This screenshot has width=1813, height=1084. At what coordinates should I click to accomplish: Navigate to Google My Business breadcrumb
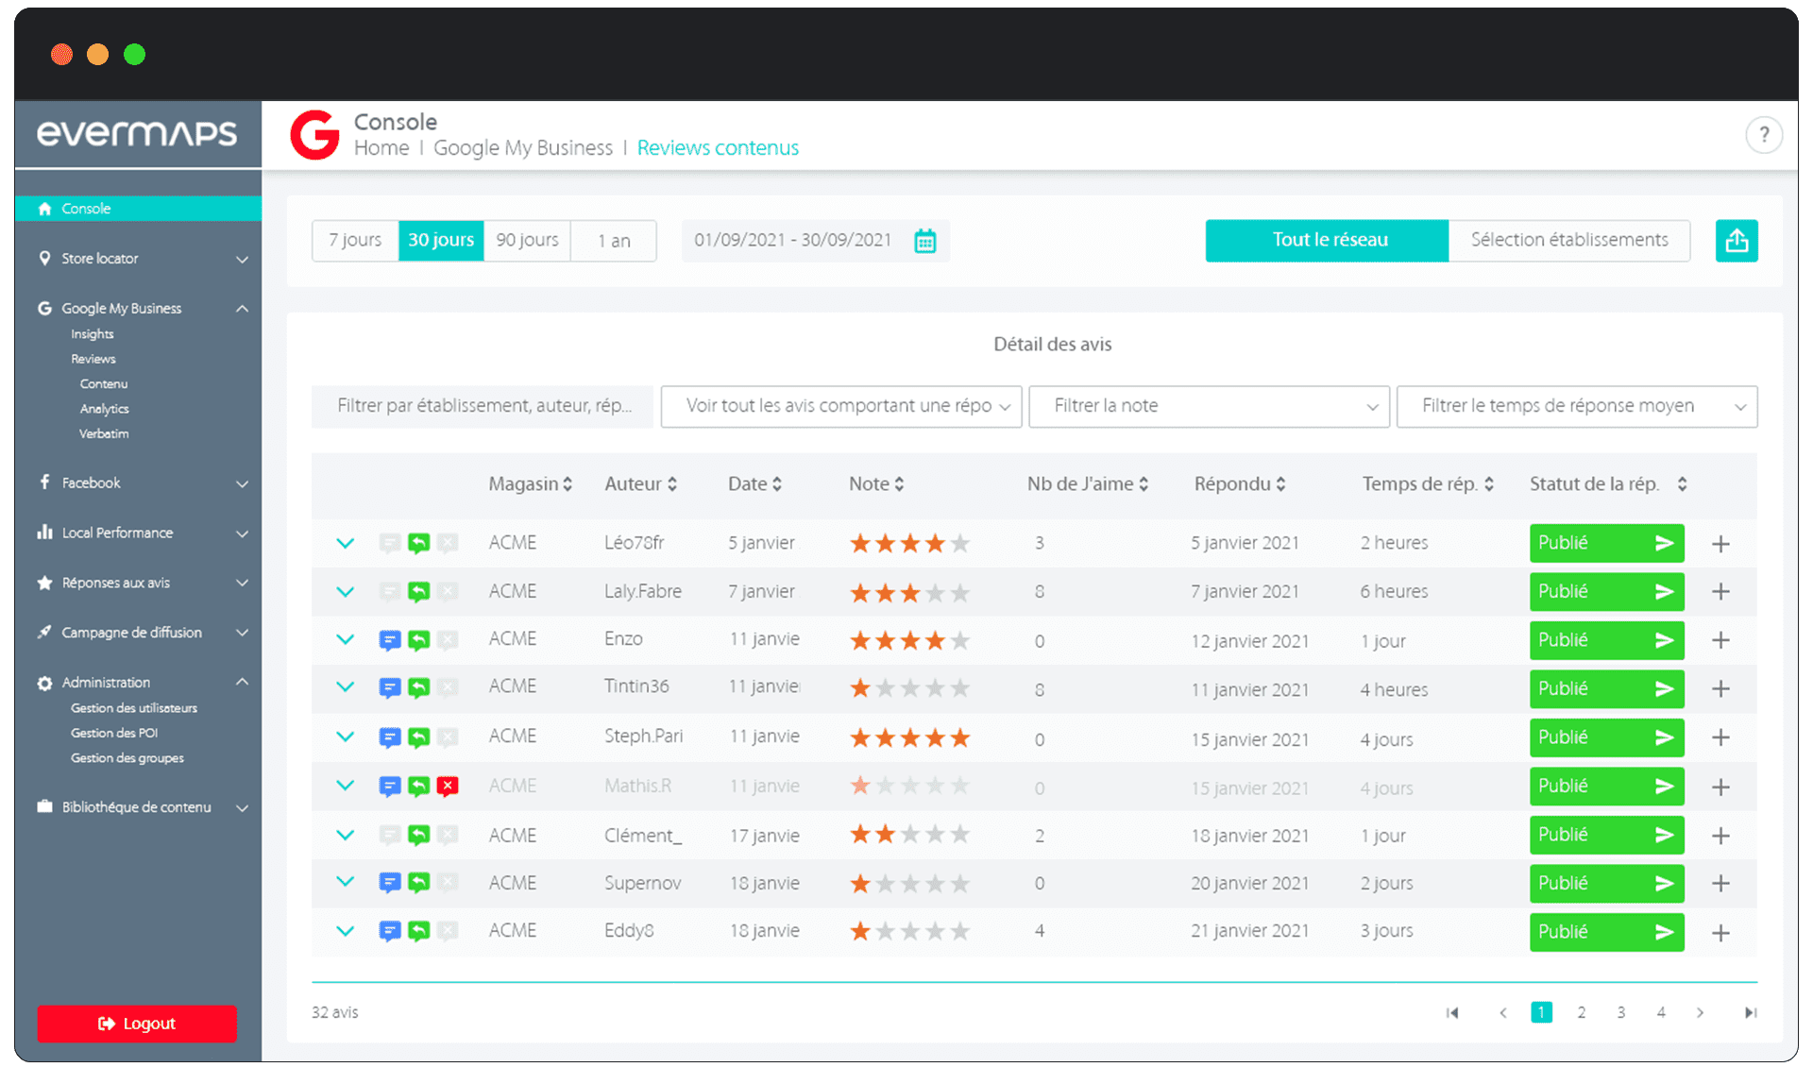pos(523,148)
